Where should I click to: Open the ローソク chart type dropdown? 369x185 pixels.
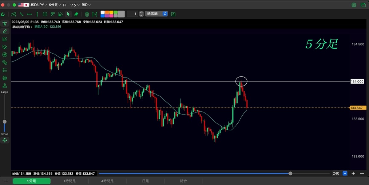pos(71,5)
